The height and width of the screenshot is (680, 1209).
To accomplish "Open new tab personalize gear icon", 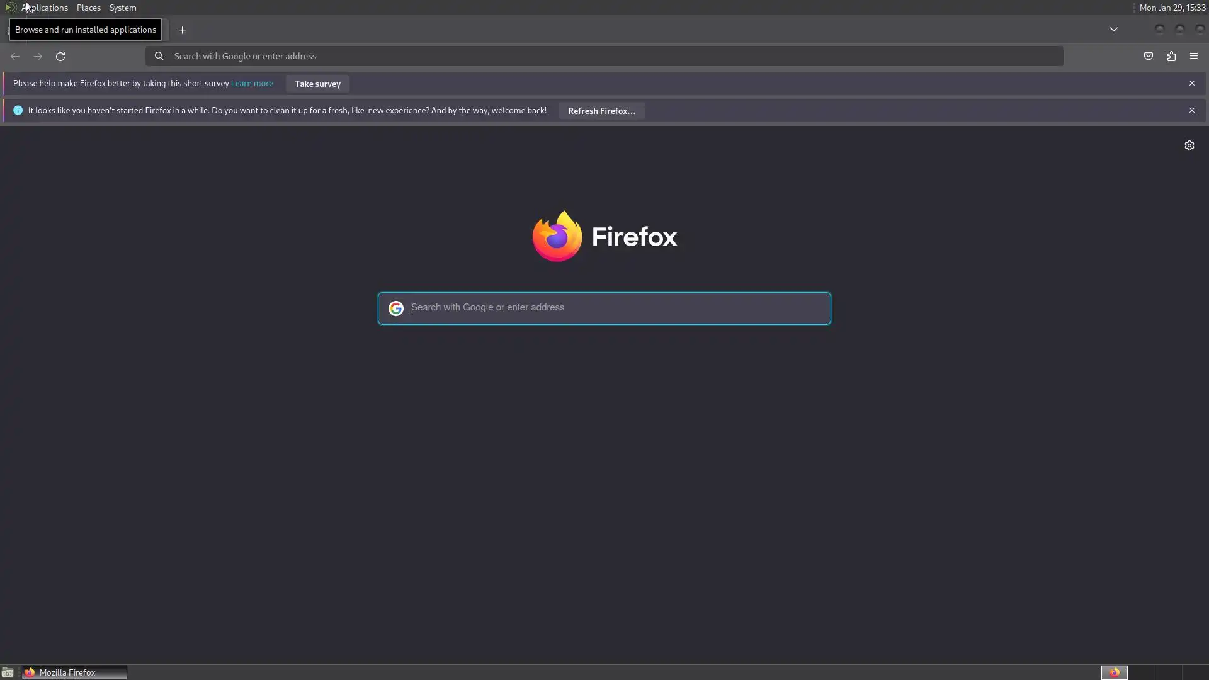I will pyautogui.click(x=1189, y=145).
